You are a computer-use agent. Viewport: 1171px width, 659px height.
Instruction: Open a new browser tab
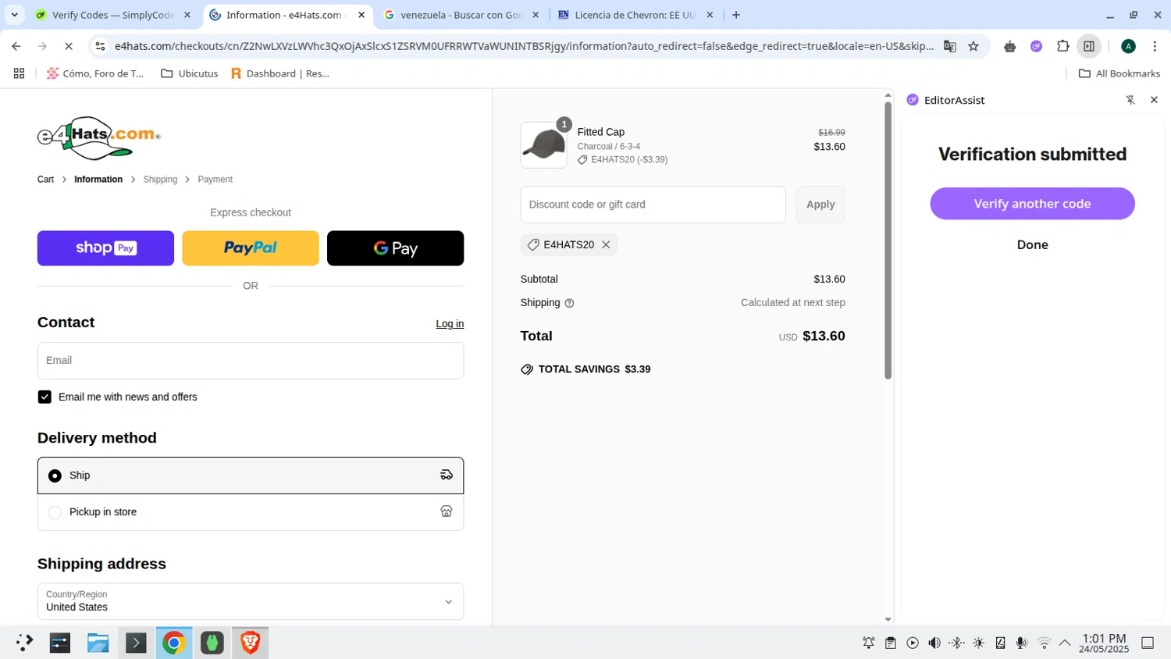point(736,15)
